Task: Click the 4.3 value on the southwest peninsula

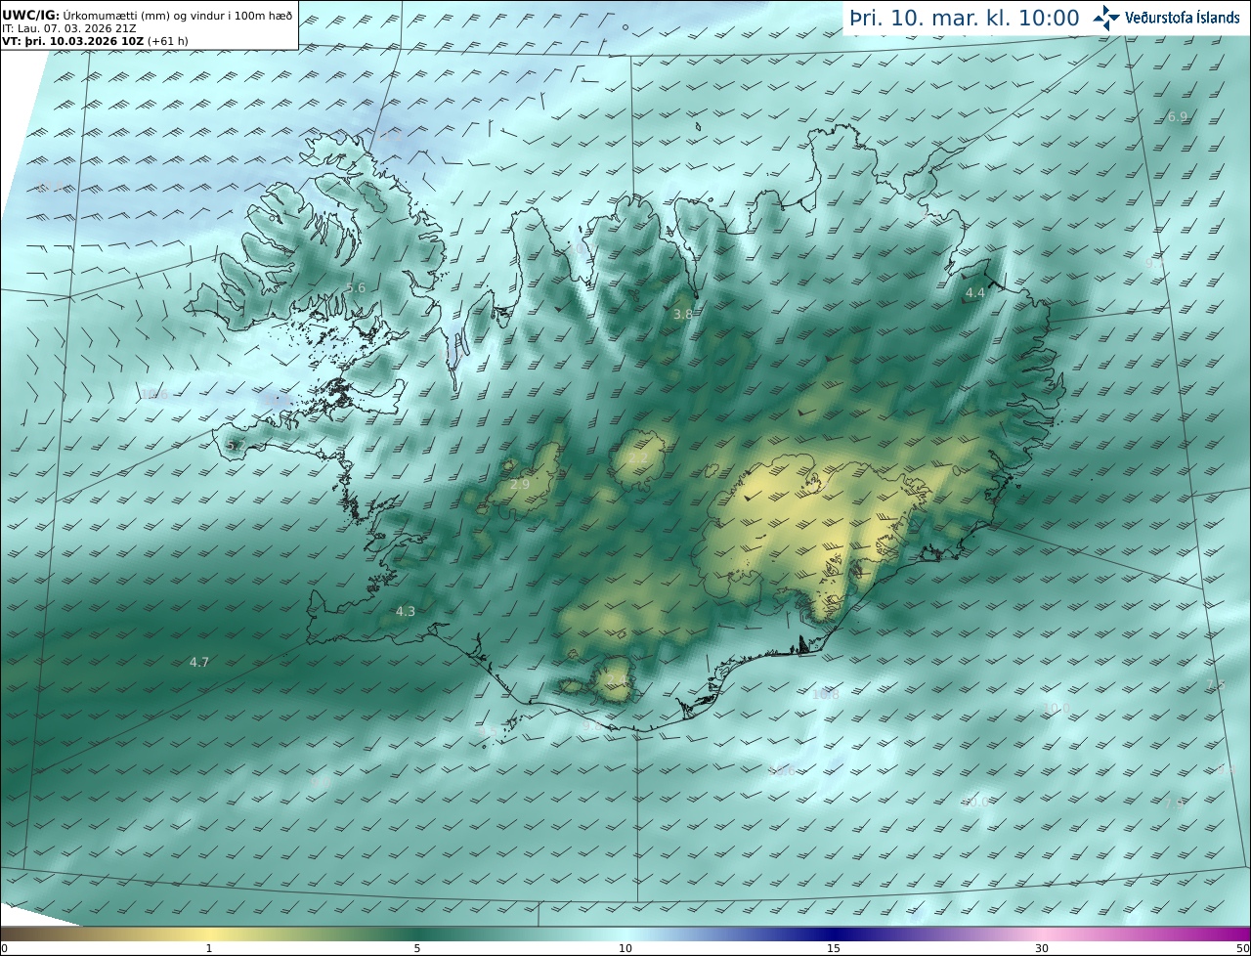Action: [x=406, y=611]
